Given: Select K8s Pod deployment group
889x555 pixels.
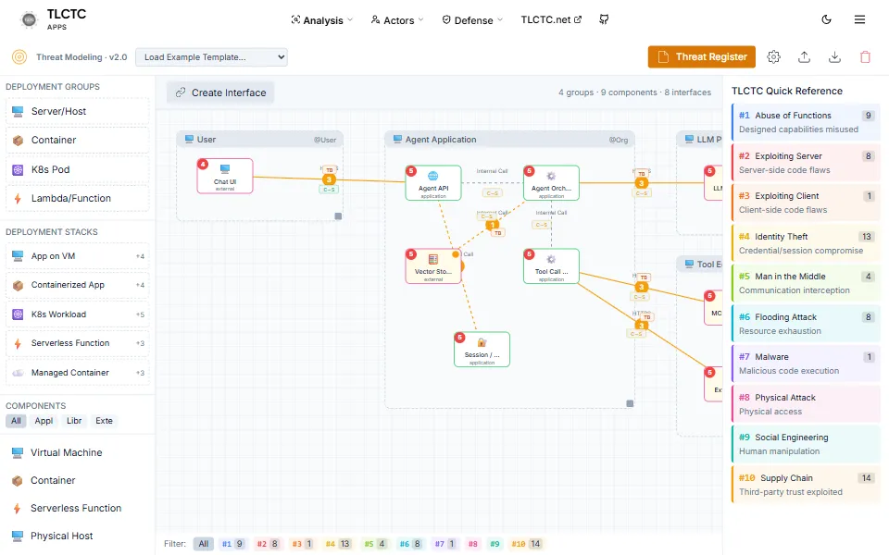Looking at the screenshot, I should click(78, 169).
